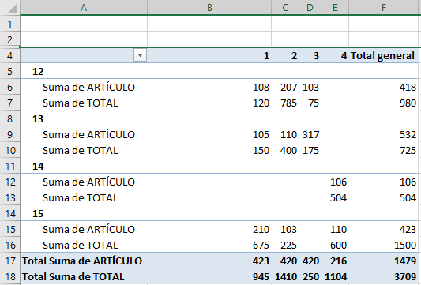Click the value 207 in row 6
Screen dimensions: 421x285
click(288, 87)
